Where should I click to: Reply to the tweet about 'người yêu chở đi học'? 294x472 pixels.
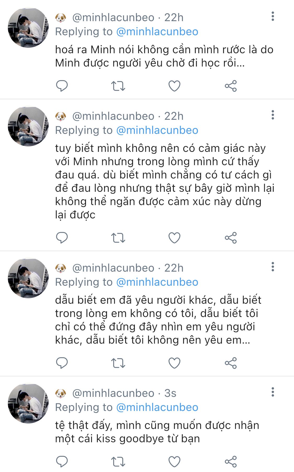coord(62,86)
